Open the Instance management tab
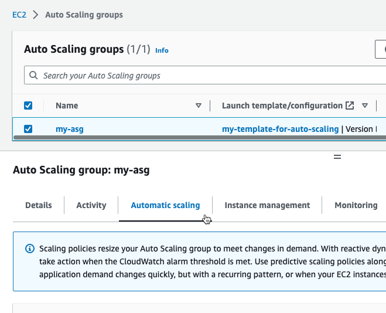Screen dimensions: 386x313 (267, 205)
